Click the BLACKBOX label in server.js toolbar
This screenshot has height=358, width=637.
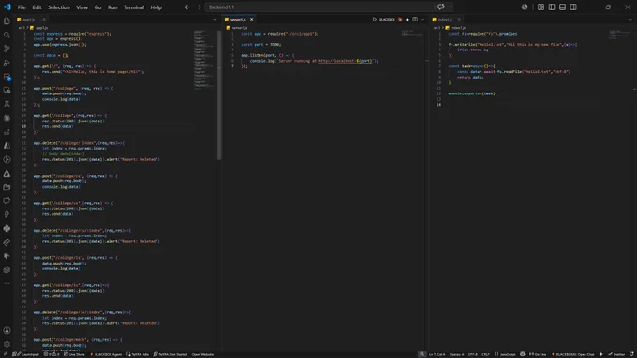(387, 19)
